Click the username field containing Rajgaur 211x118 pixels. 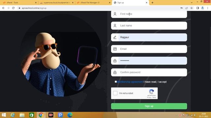(149, 37)
